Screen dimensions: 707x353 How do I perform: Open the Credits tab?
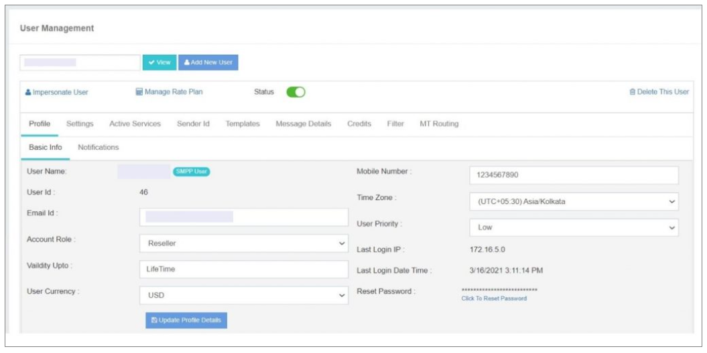coord(359,124)
